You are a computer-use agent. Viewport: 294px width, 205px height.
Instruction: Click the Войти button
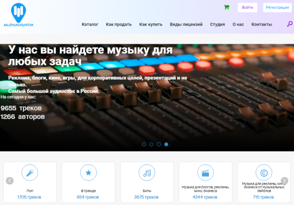(x=247, y=7)
